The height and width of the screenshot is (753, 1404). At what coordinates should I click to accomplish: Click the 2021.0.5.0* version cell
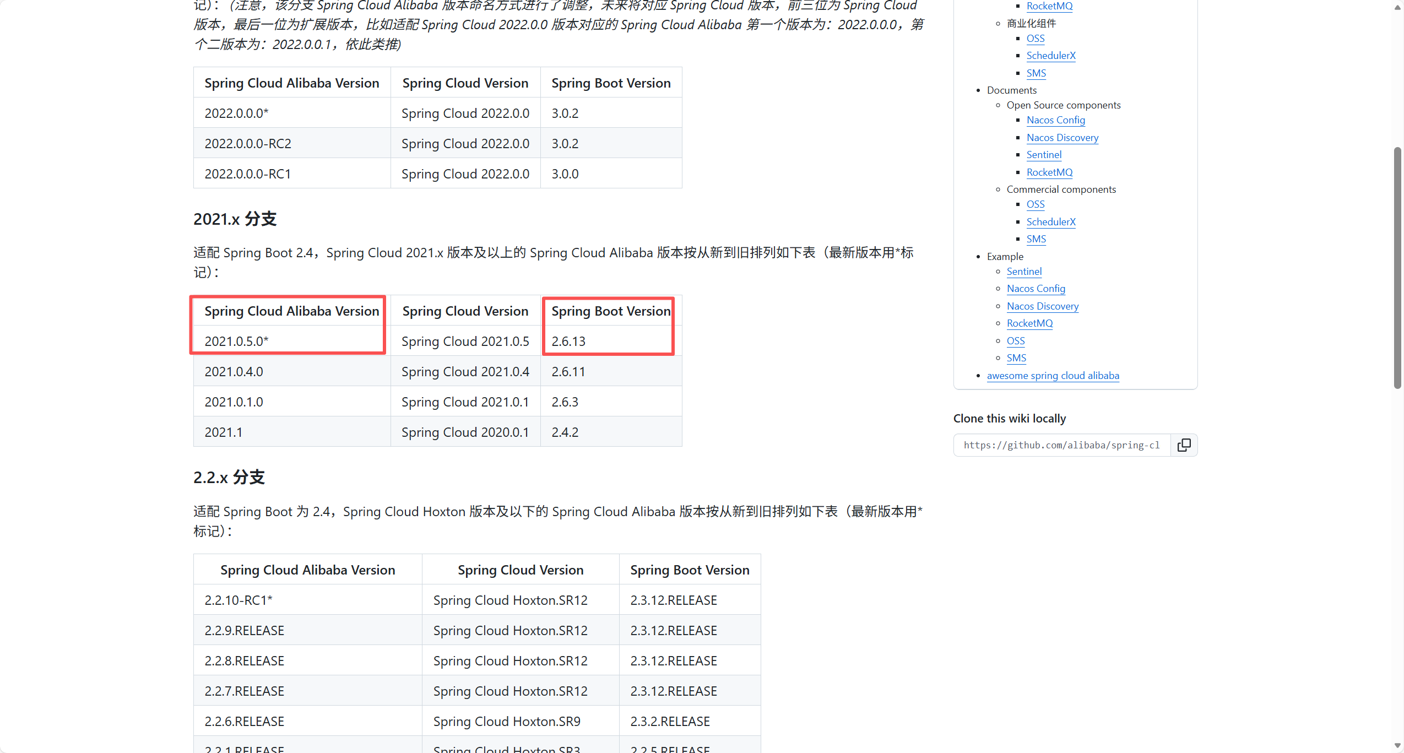tap(236, 342)
